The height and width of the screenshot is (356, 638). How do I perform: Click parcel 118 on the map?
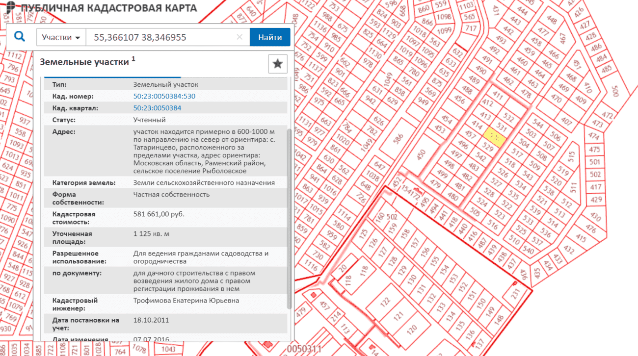point(364,270)
